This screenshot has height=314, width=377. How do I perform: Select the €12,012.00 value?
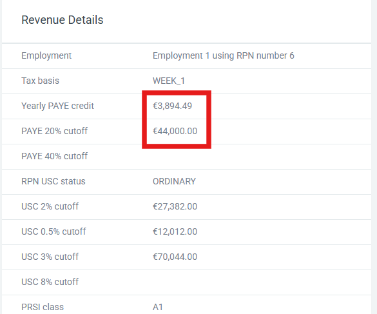[x=175, y=231]
